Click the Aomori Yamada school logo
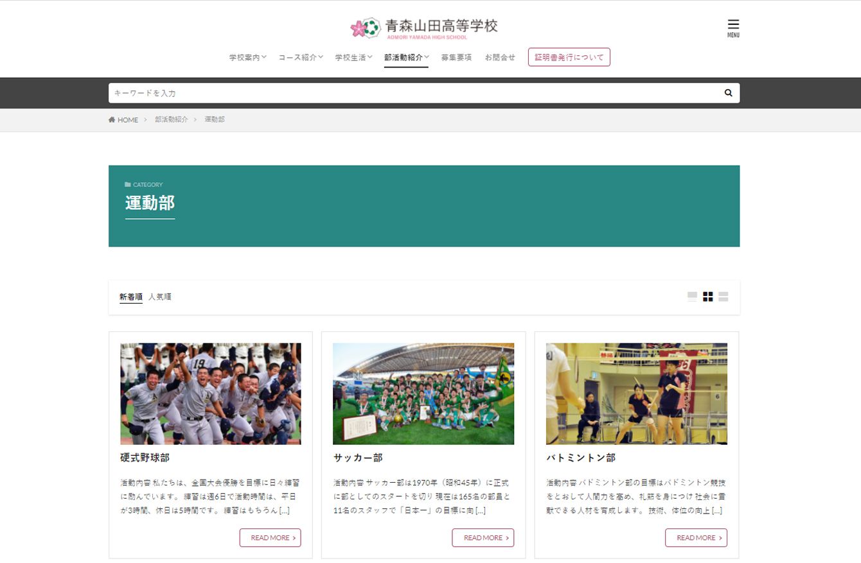861x563 pixels. tap(424, 28)
